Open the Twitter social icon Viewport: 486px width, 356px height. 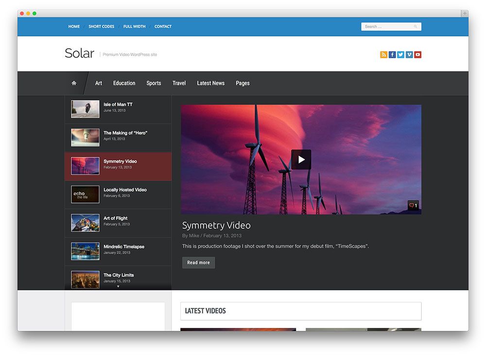(401, 54)
